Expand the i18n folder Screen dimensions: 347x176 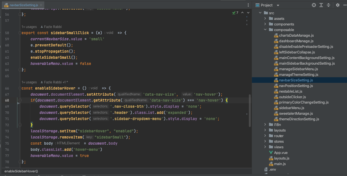265,125
